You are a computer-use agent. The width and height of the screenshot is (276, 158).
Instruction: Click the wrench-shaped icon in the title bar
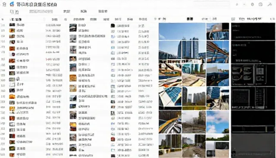[x=270, y=4]
